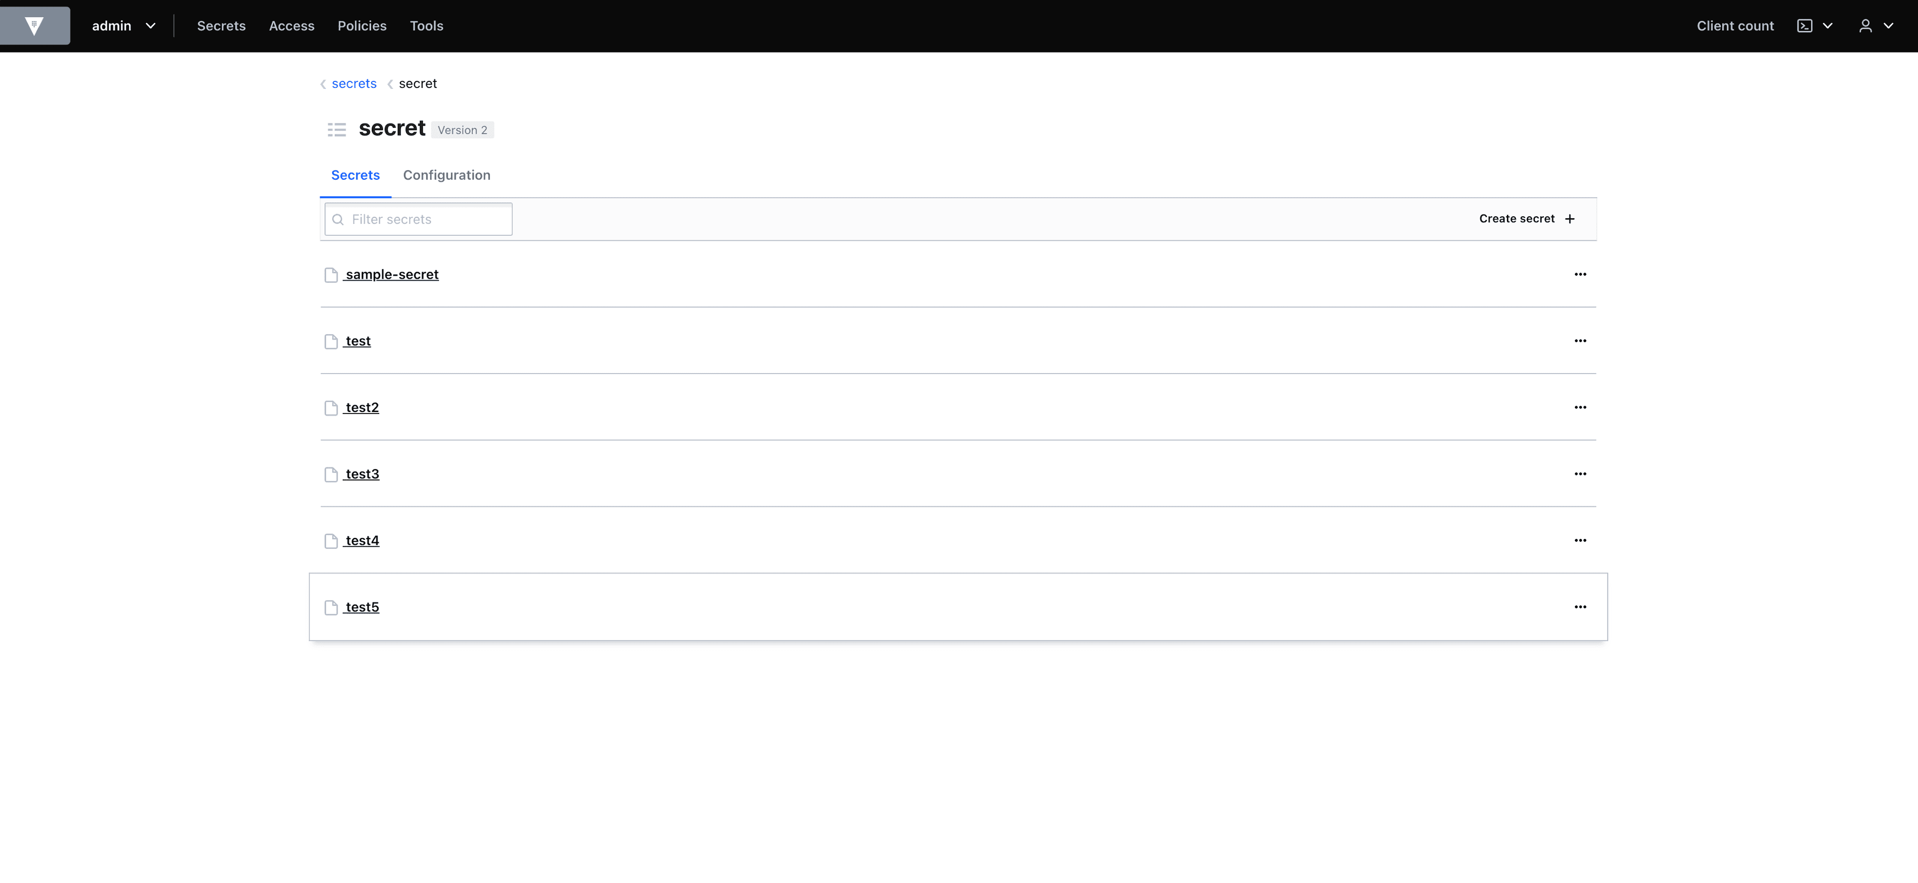Click the Policies menu item
Screen dimensions: 1918x883
[362, 24]
